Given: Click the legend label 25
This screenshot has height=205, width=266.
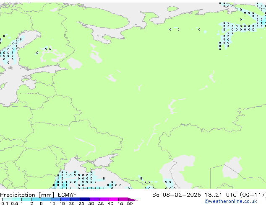Looking at the screenshot, I should coord(81,203).
